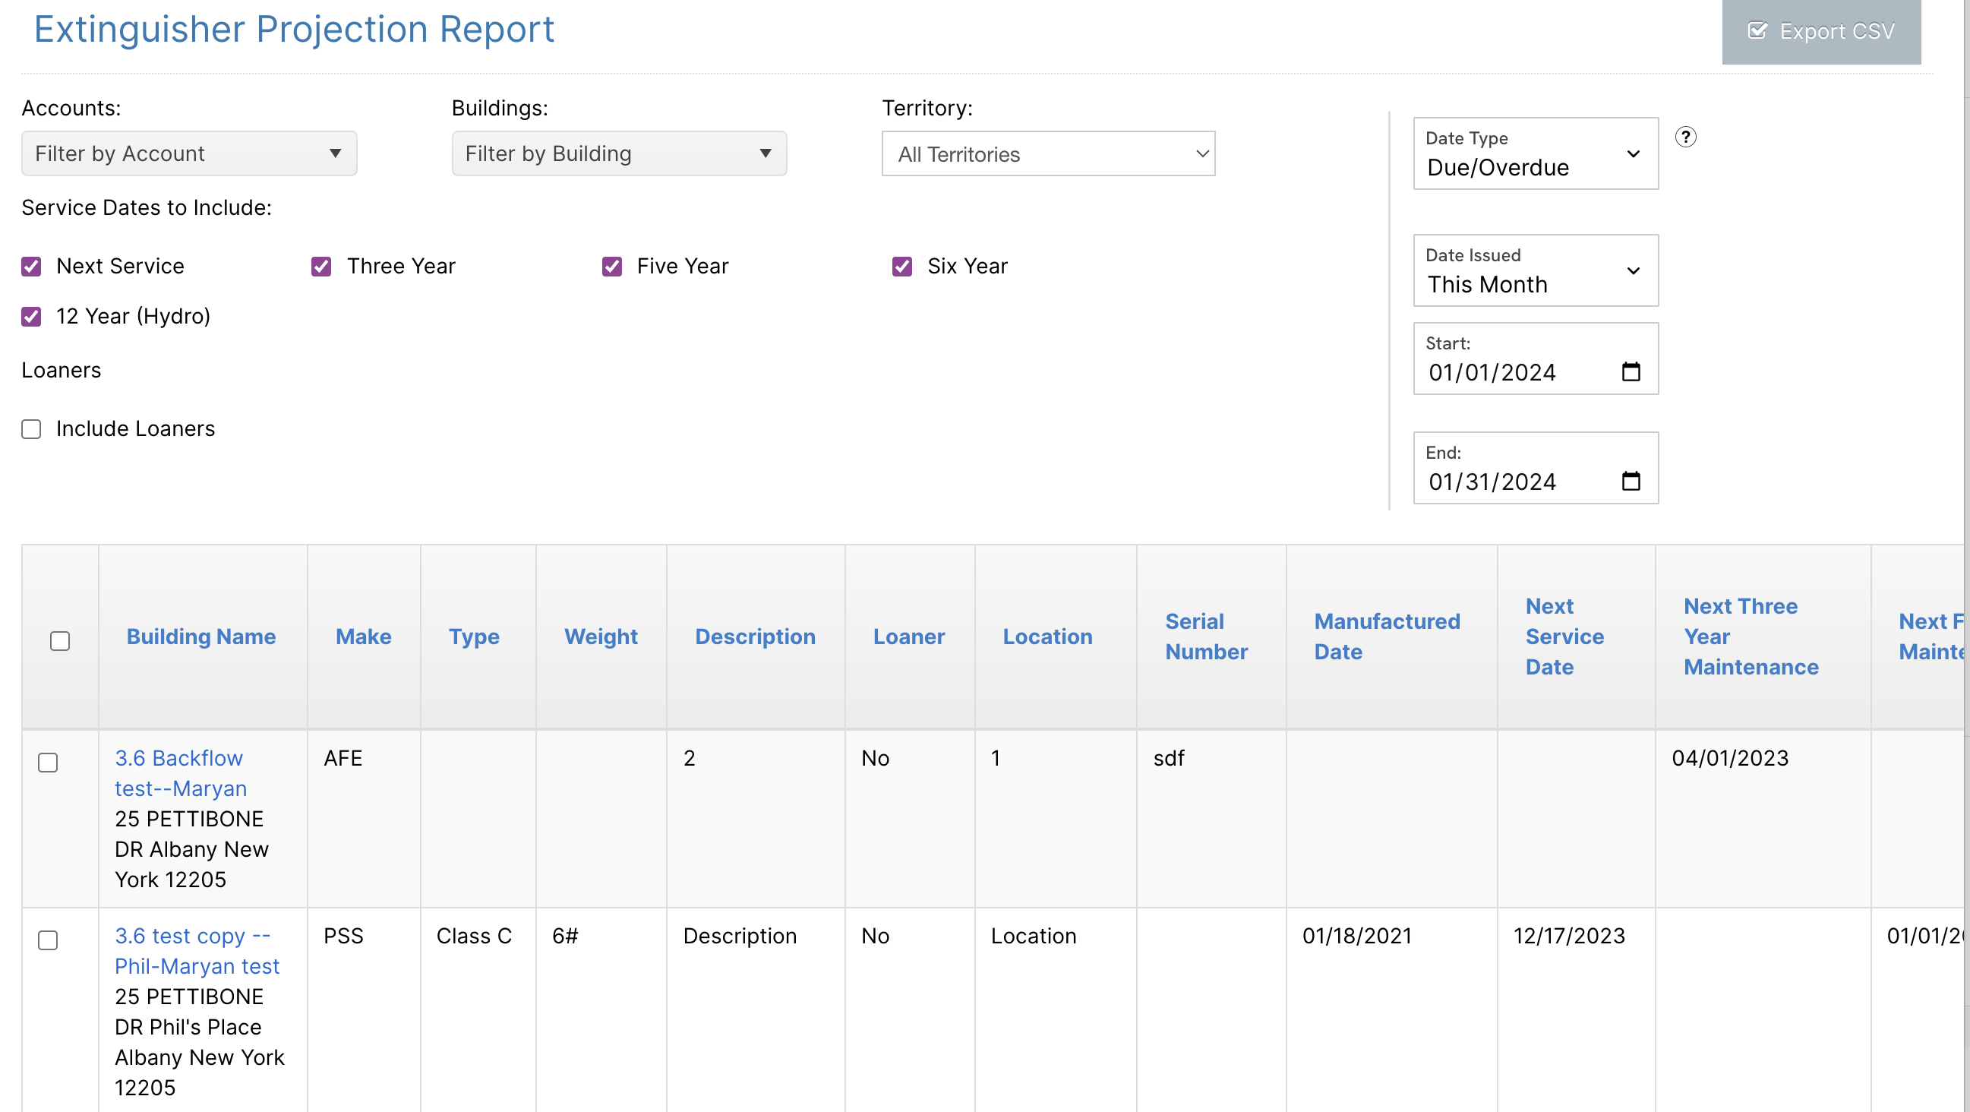The image size is (1970, 1112).
Task: Uncheck the Five Year checkbox
Action: [x=612, y=266]
